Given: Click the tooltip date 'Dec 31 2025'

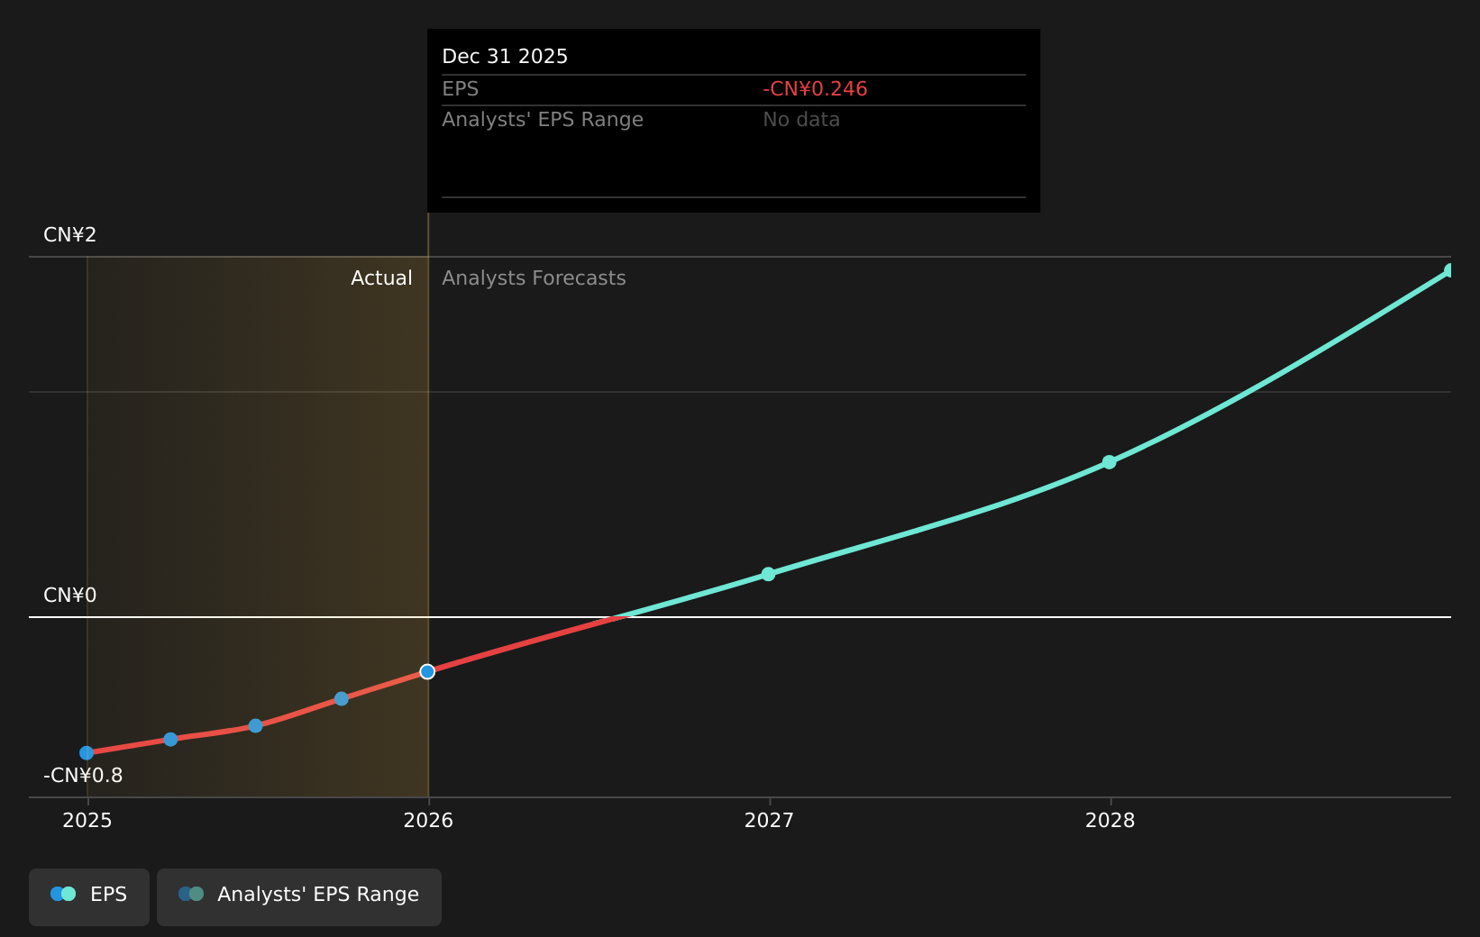Looking at the screenshot, I should click(x=505, y=57).
